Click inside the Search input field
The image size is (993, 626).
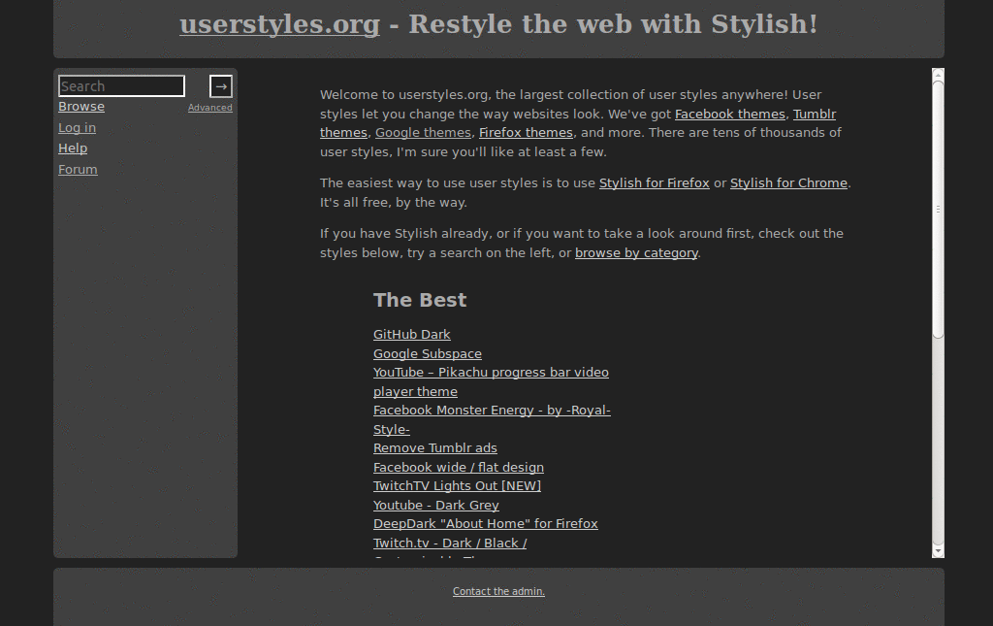120,85
